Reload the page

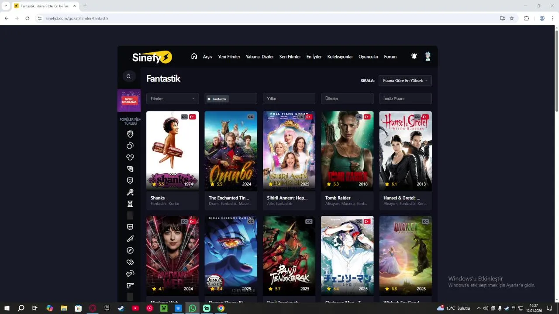[27, 18]
